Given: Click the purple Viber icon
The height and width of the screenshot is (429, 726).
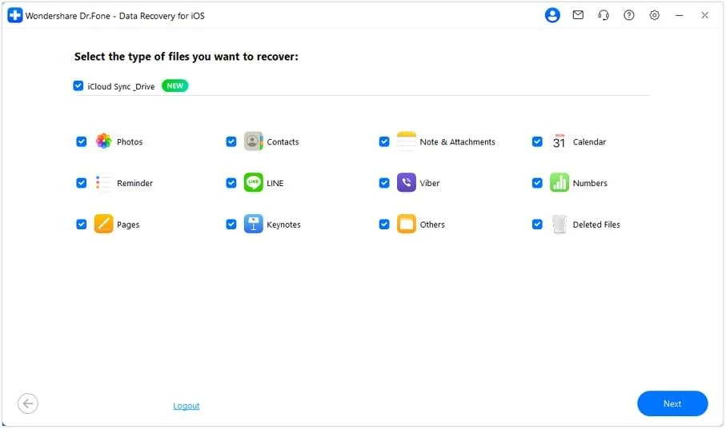Looking at the screenshot, I should click(407, 182).
